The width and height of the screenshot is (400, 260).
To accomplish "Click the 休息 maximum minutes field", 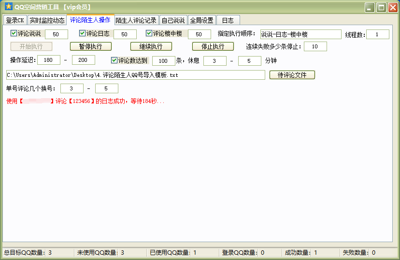I will pyautogui.click(x=249, y=61).
